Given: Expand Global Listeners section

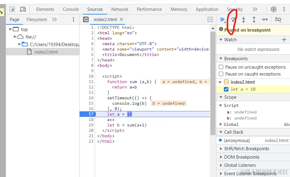Looking at the screenshot, I should pos(221,165).
